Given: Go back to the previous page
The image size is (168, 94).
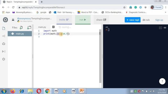Looking at the screenshot, I should click(x=3, y=7).
